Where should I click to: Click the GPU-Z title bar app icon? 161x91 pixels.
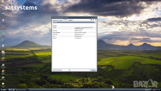[53, 18]
